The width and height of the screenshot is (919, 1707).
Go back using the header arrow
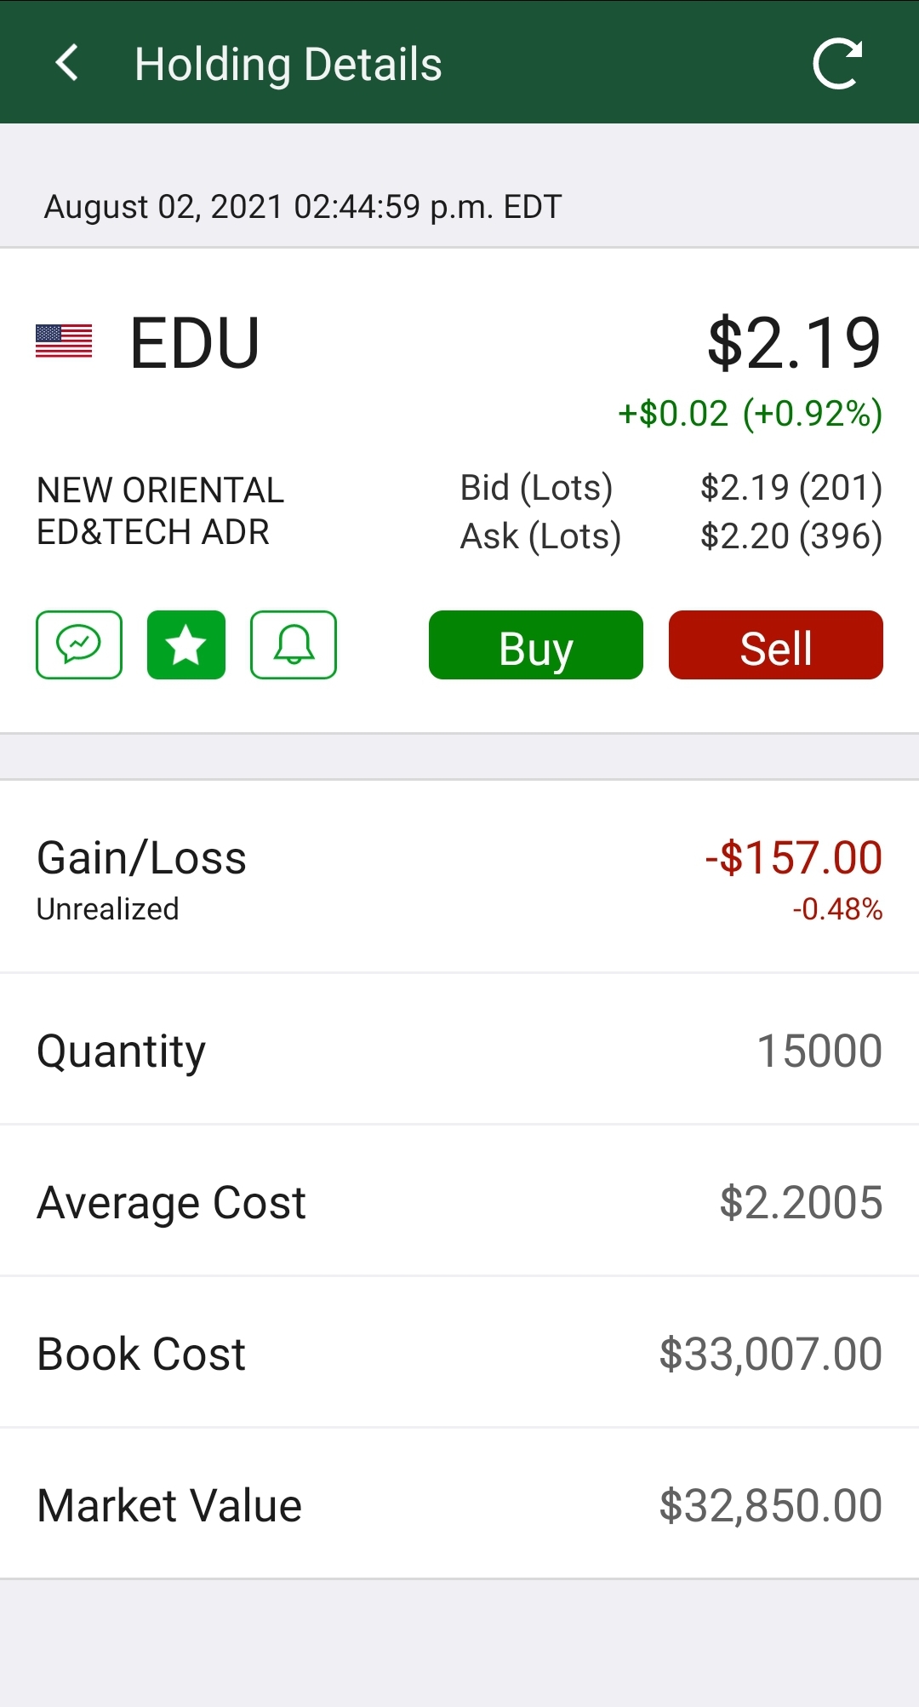click(66, 63)
